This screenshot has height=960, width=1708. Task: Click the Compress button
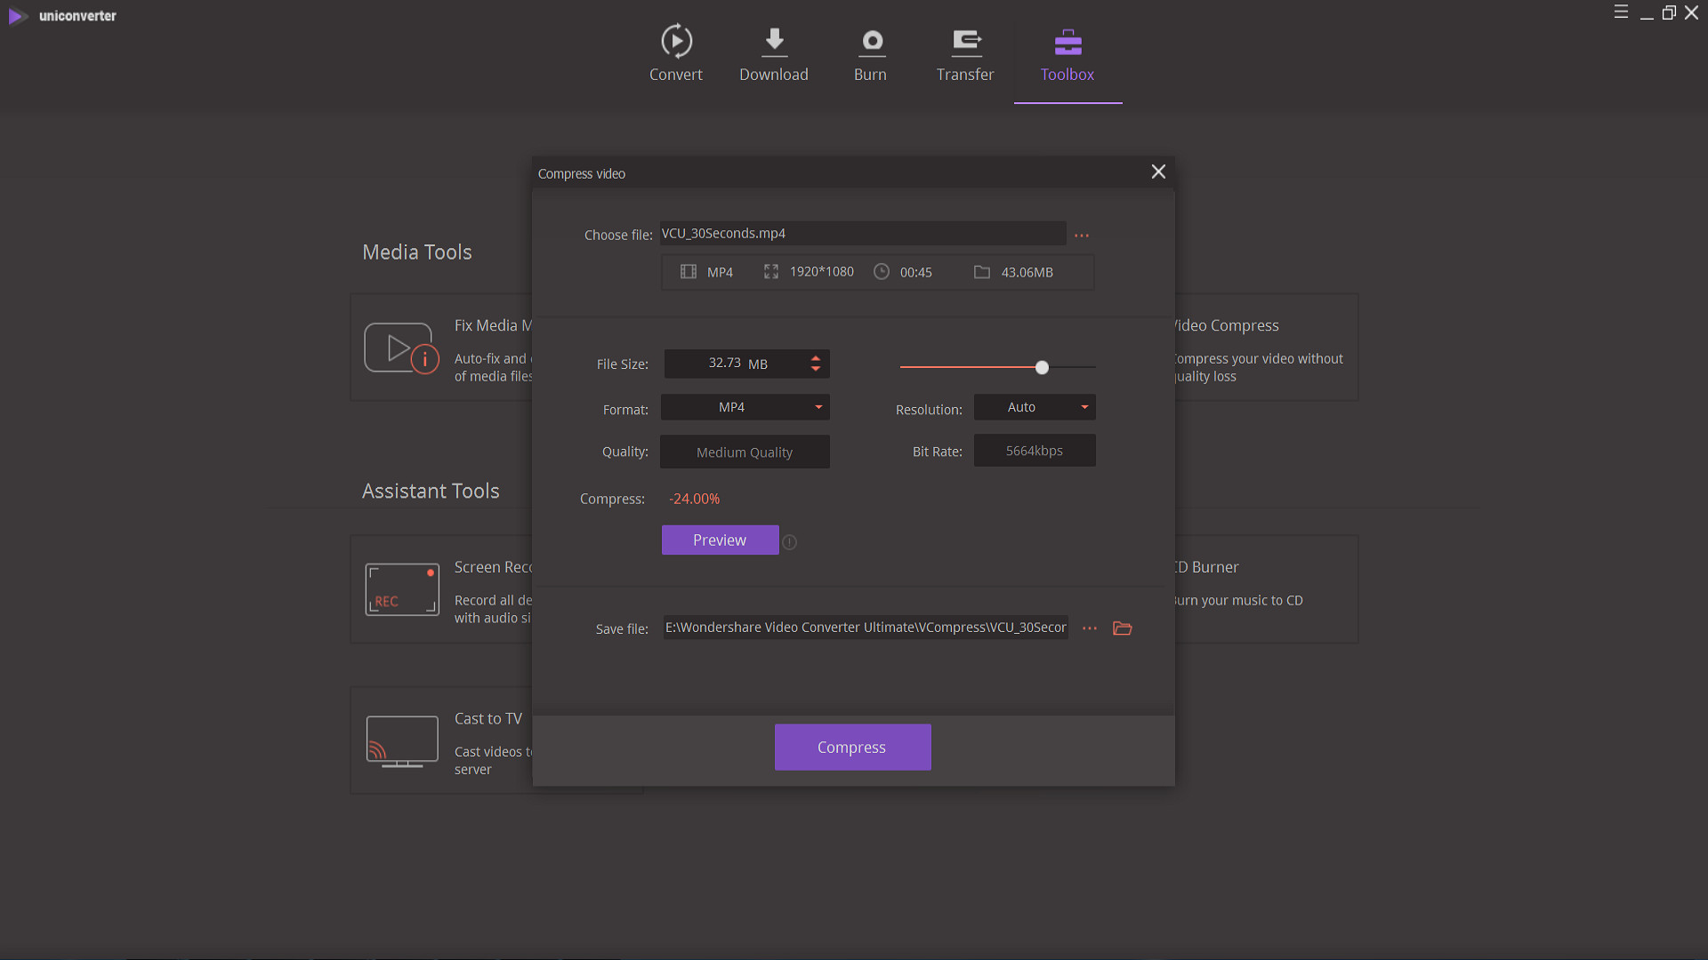(852, 748)
